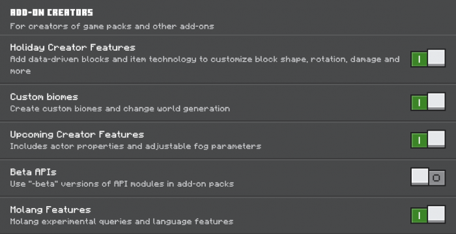The height and width of the screenshot is (234, 456).
Task: Click 'For creators of game packs' subtitle
Action: pos(112,27)
